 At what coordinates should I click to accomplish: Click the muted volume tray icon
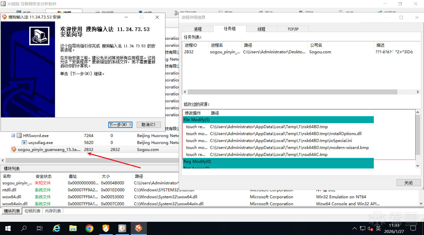click(370, 228)
